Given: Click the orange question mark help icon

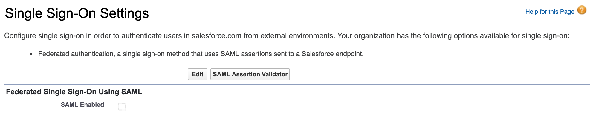Looking at the screenshot, I should coord(582,10).
